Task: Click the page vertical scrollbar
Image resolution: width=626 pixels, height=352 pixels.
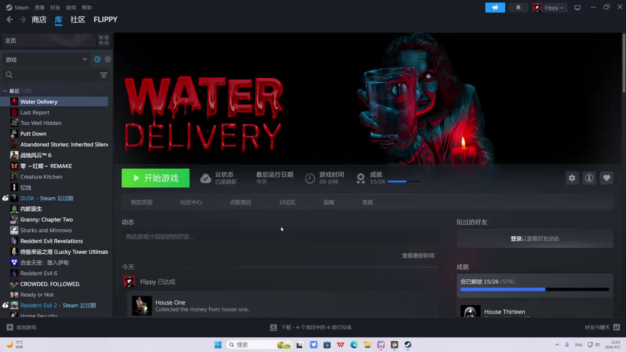Action: tap(624, 64)
